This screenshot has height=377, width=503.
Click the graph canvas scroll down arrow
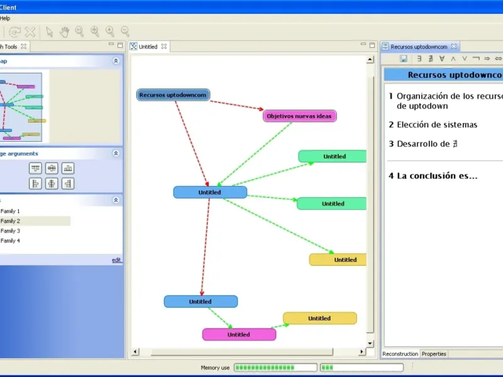[x=370, y=343]
